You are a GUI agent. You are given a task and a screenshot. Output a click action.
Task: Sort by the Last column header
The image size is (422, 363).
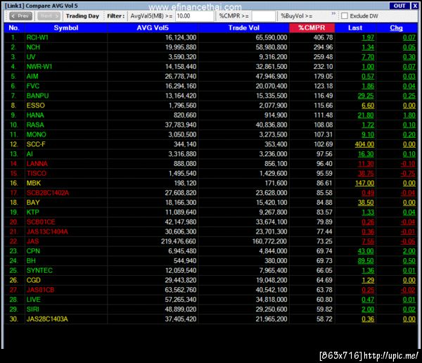point(355,28)
